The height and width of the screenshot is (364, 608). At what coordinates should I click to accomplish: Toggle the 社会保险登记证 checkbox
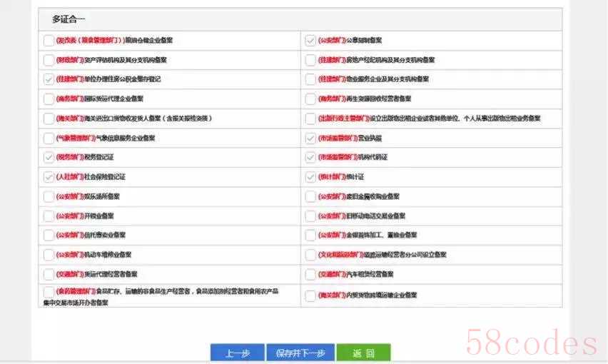tap(49, 177)
